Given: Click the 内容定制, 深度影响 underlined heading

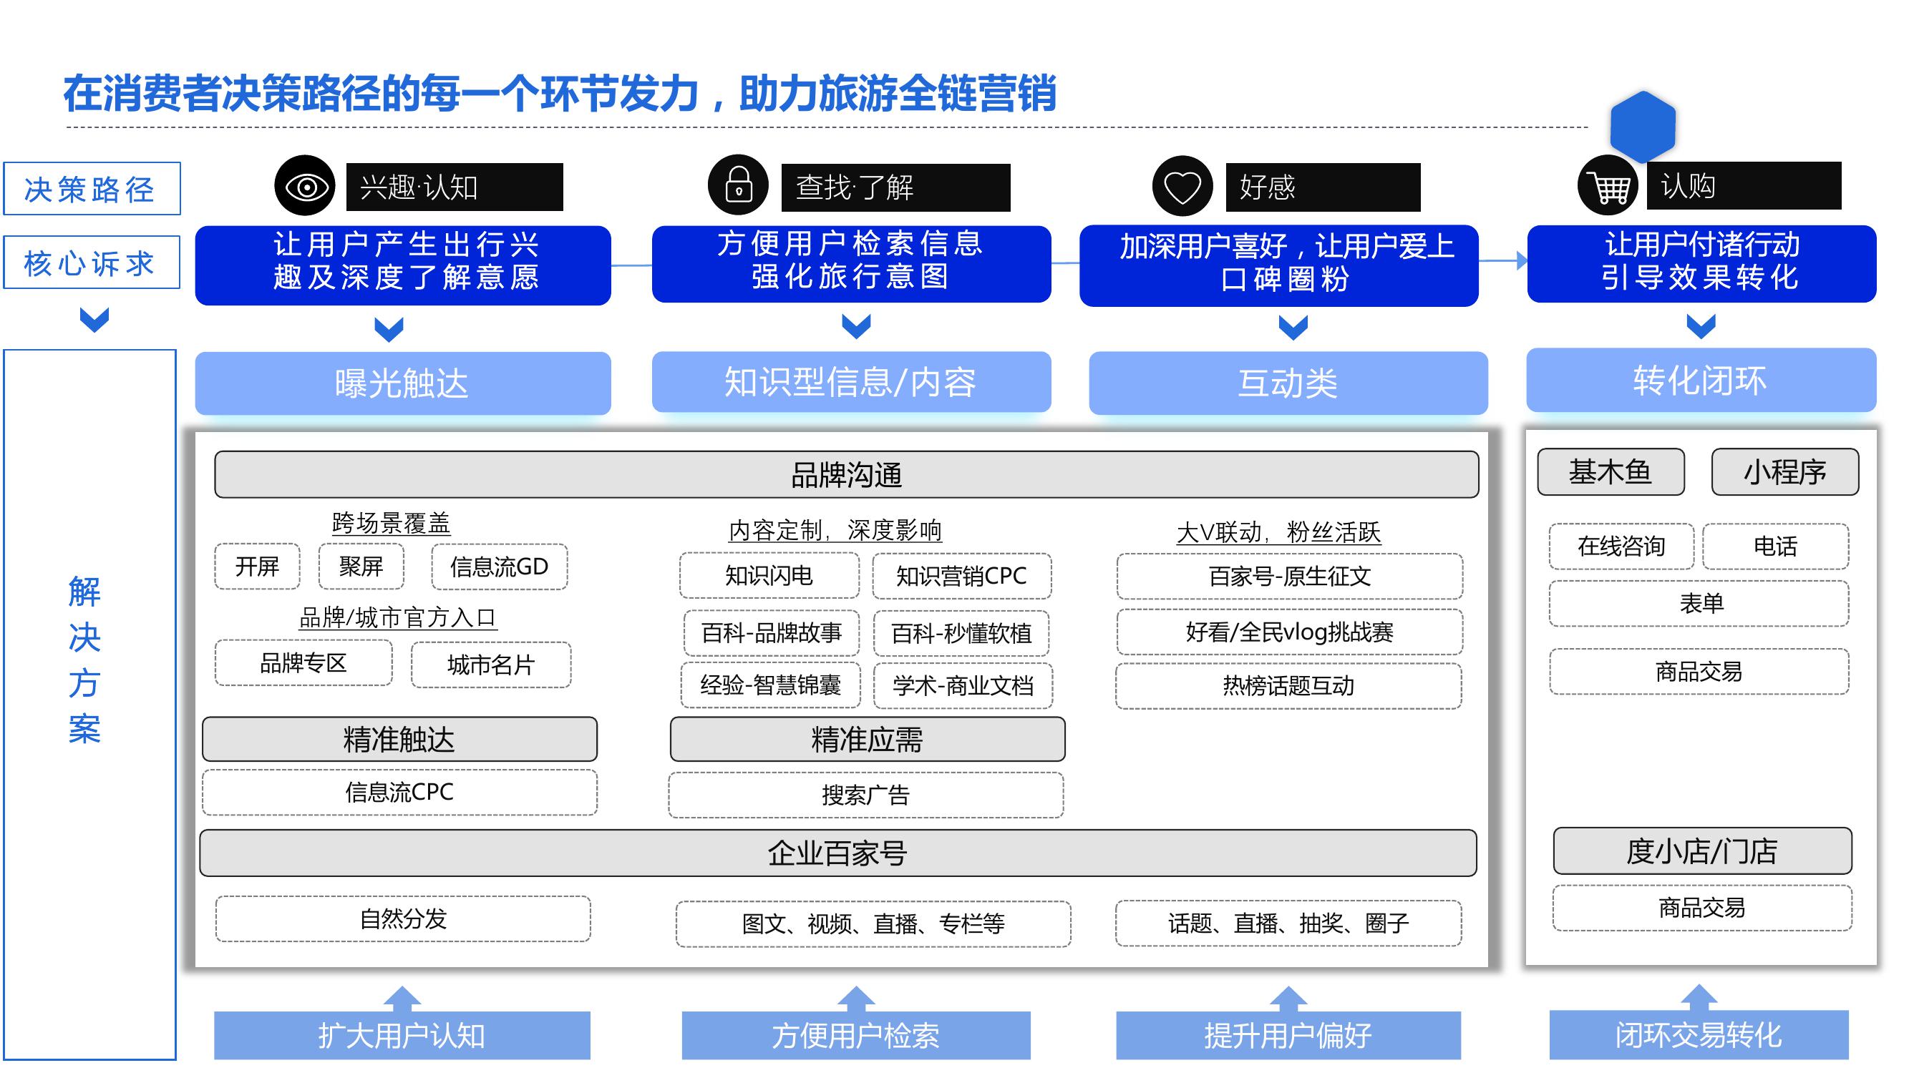Looking at the screenshot, I should pyautogui.click(x=835, y=530).
